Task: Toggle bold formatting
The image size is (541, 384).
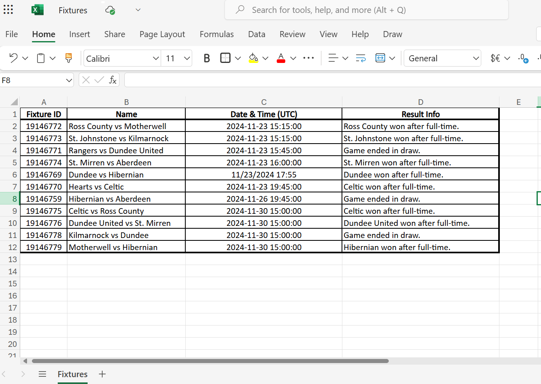Action: [x=207, y=58]
